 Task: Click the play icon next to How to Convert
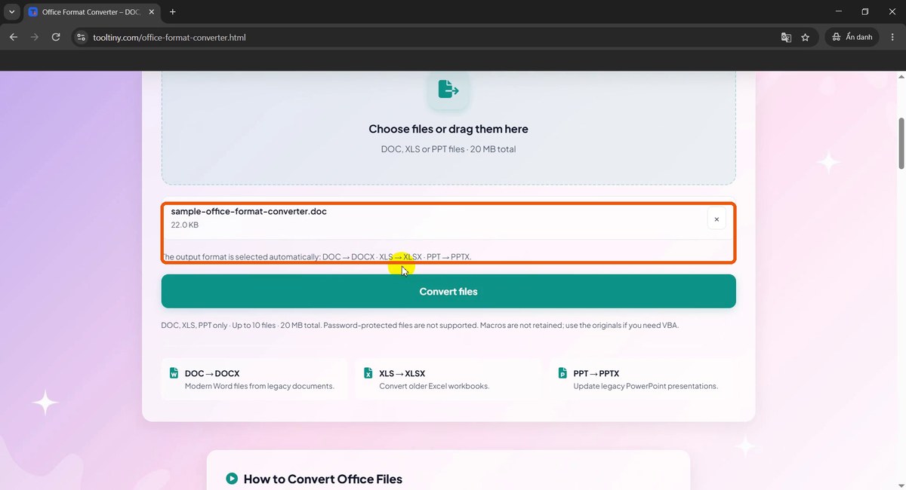[x=232, y=479]
